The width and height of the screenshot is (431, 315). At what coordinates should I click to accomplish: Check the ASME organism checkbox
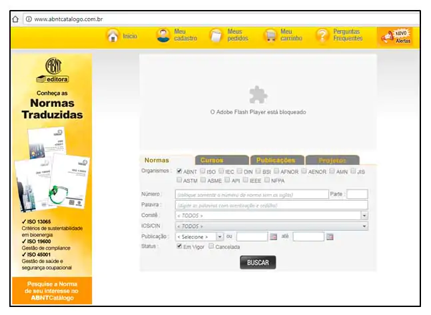click(x=203, y=180)
